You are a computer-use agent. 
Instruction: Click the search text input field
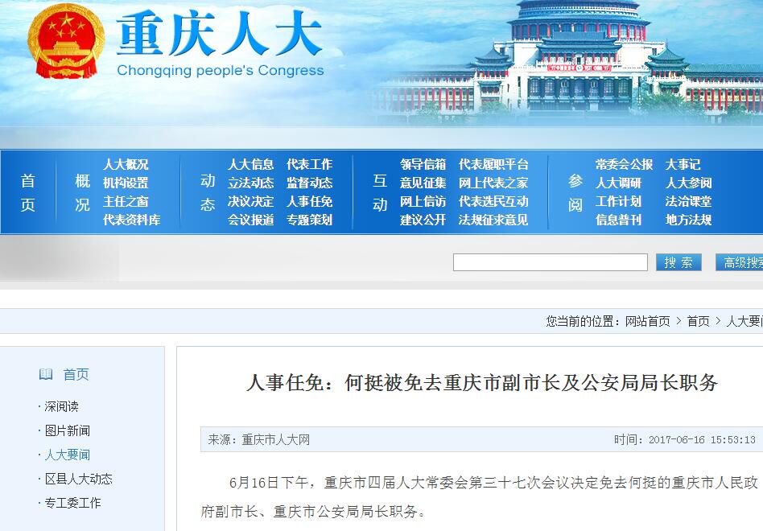(550, 262)
